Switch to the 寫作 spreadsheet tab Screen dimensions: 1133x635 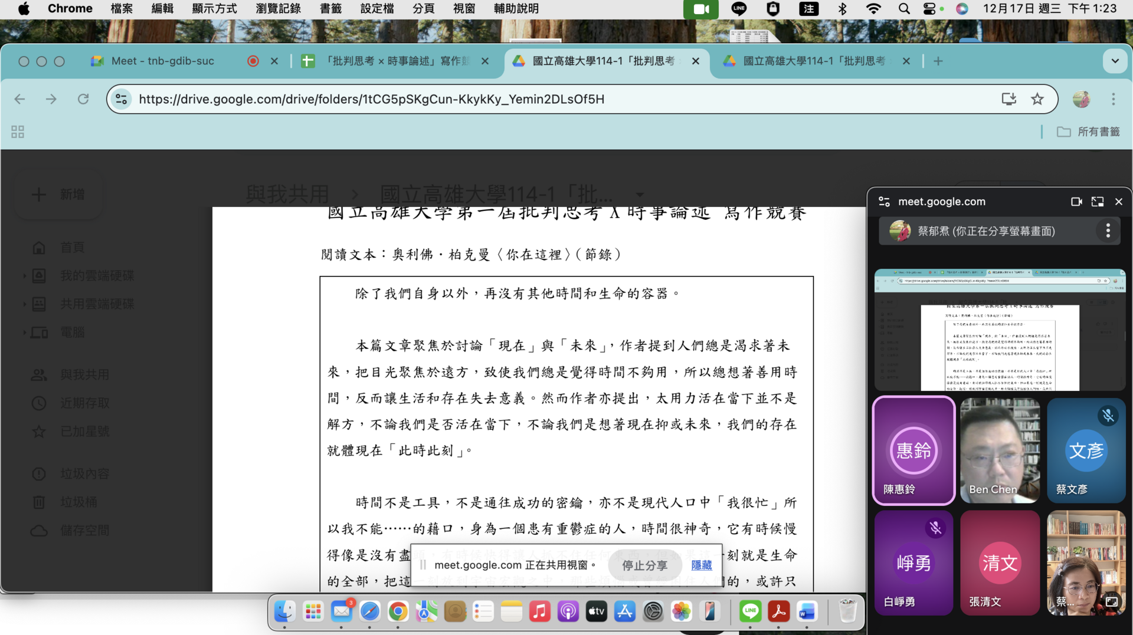tap(389, 61)
